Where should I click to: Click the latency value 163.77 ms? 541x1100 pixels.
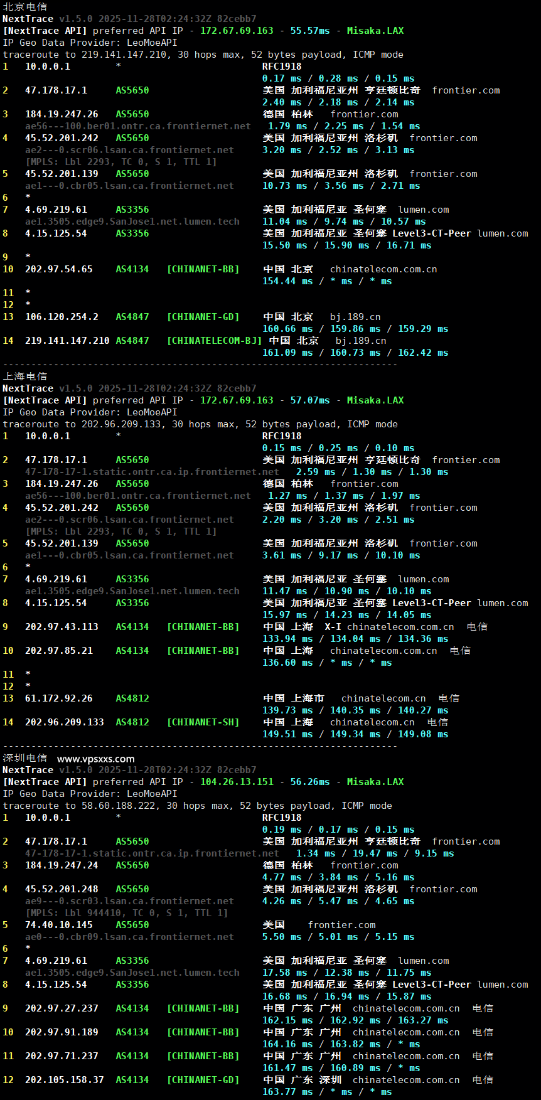[287, 1092]
